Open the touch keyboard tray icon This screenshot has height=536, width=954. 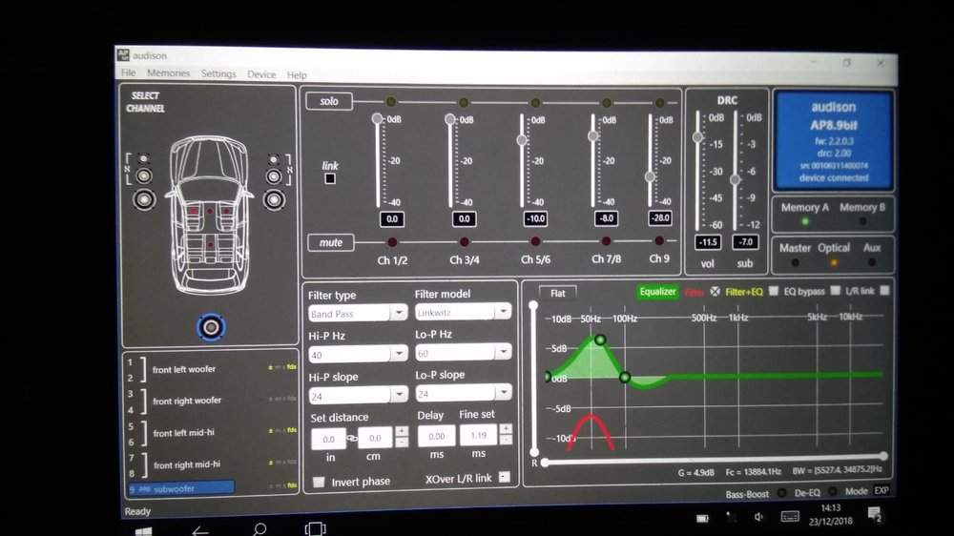(790, 517)
